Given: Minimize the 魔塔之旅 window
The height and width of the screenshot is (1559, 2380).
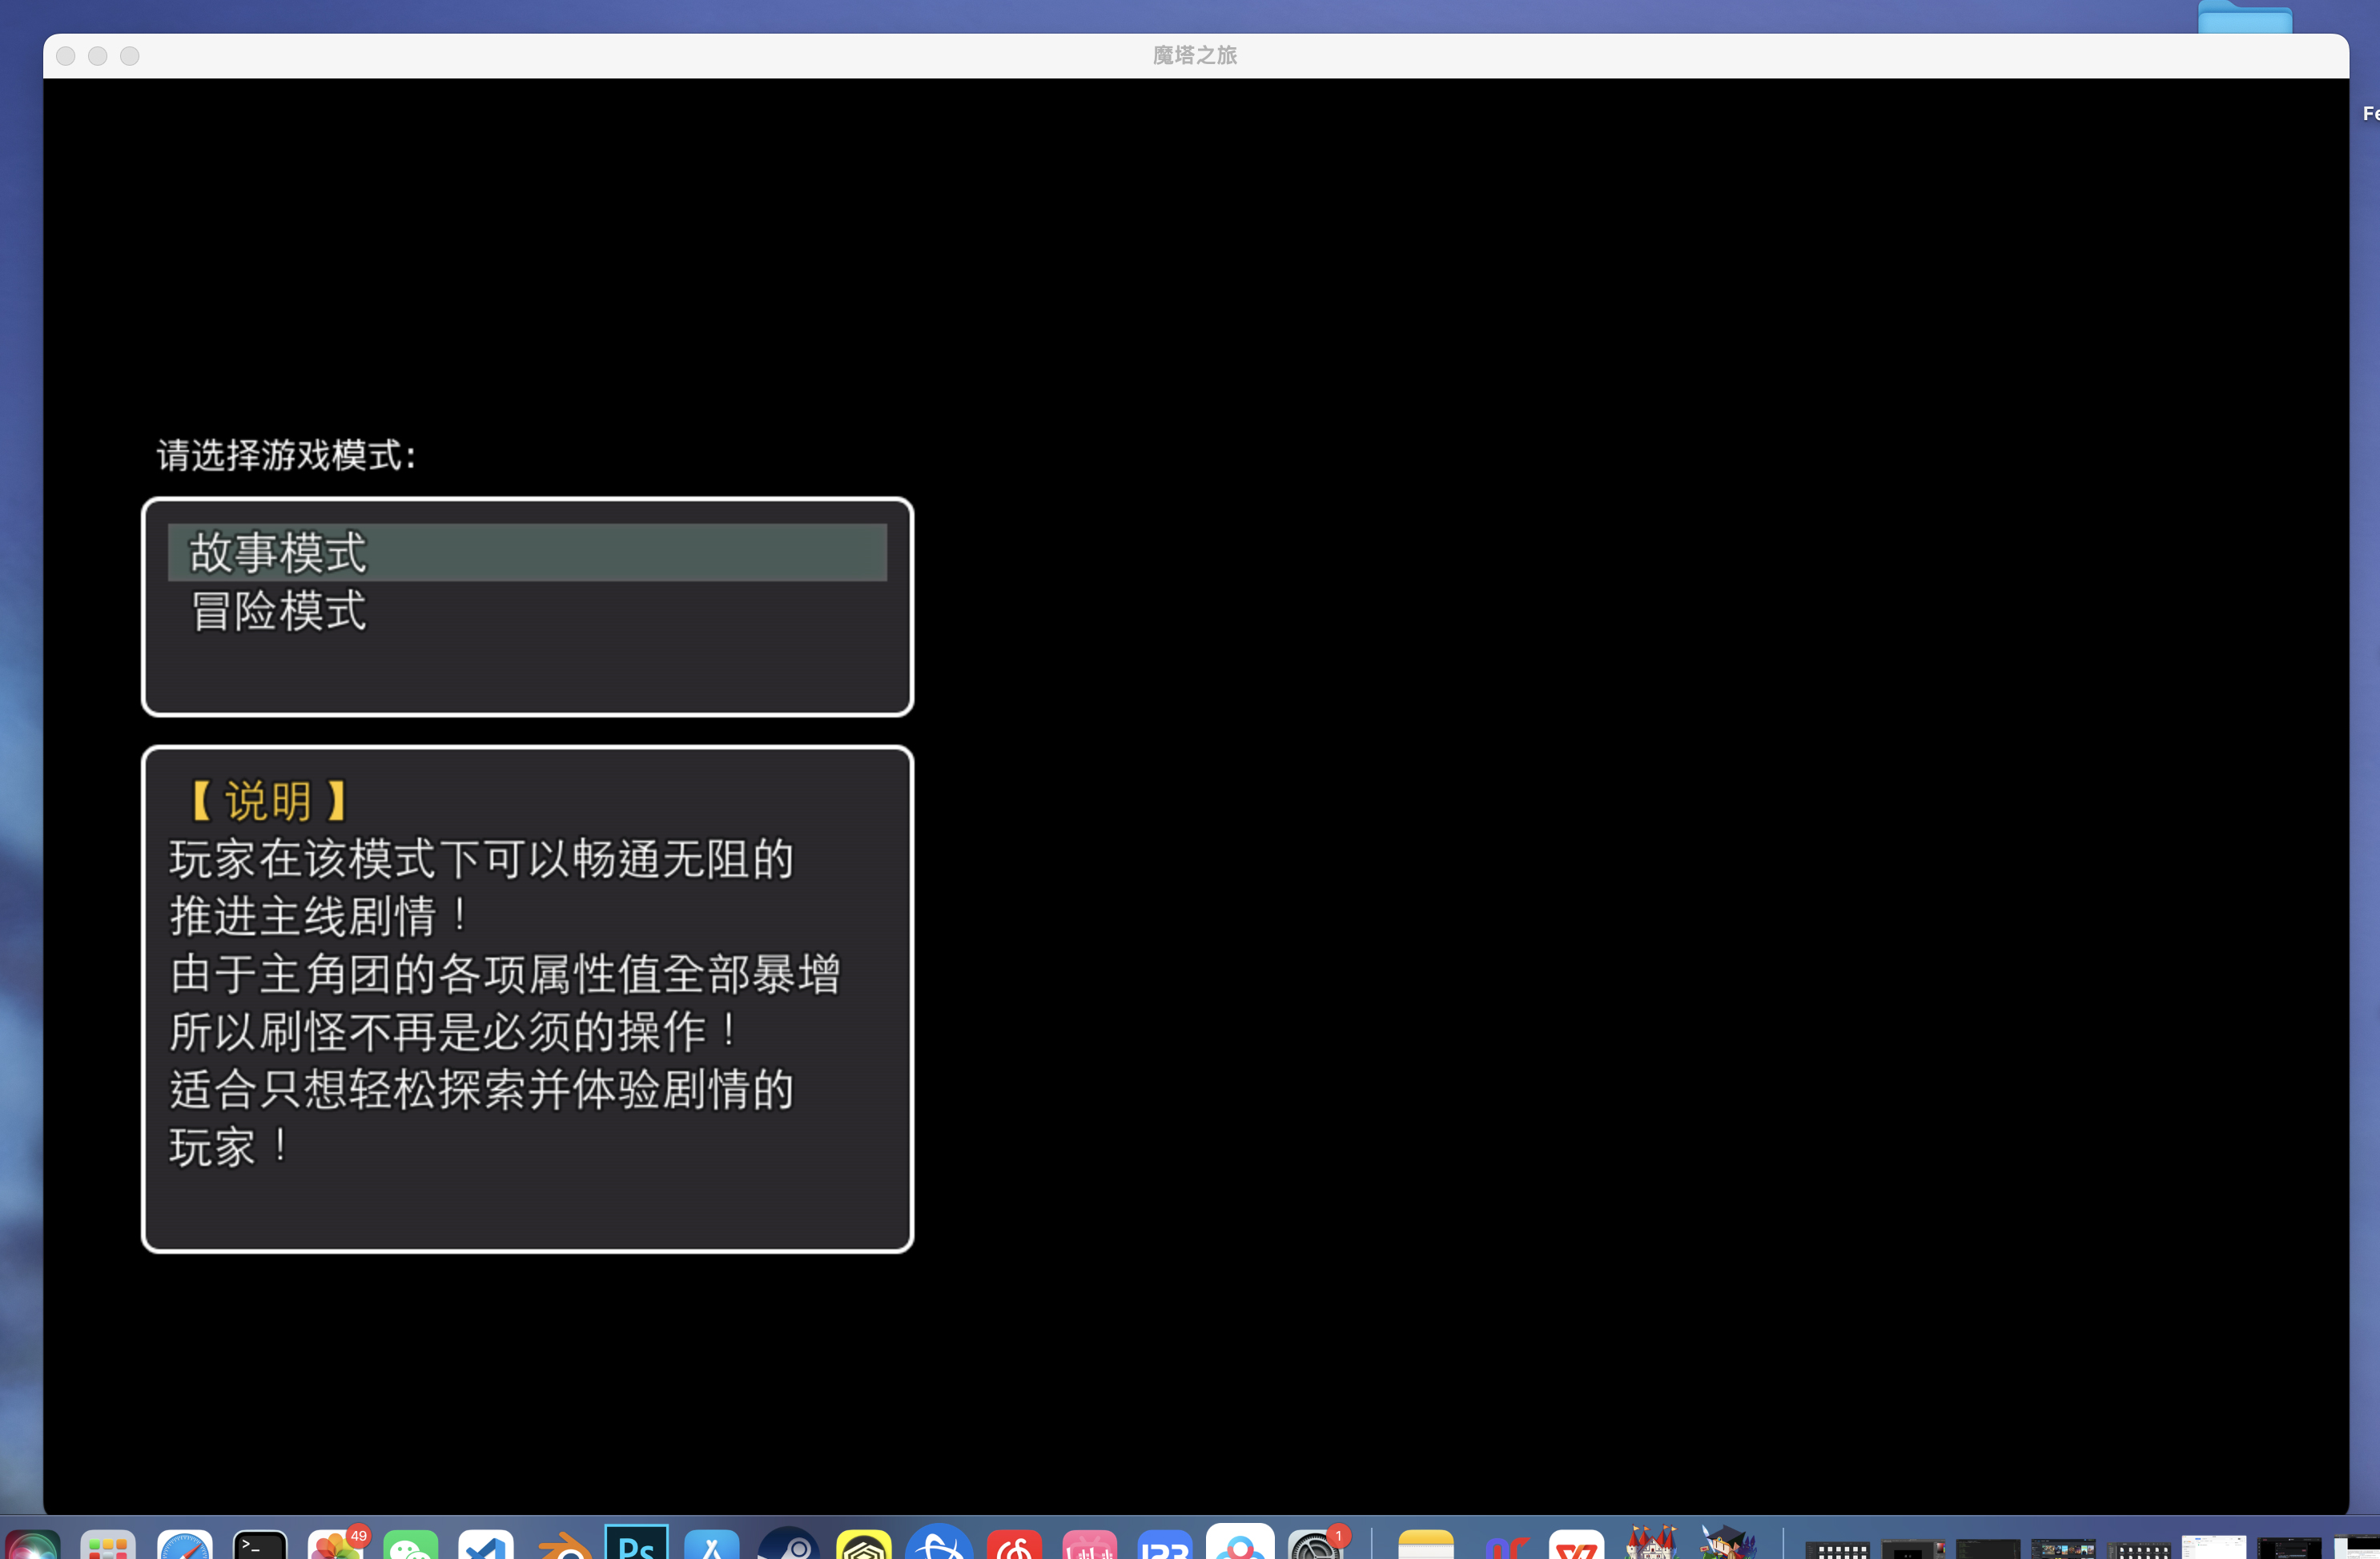Looking at the screenshot, I should click(98, 56).
